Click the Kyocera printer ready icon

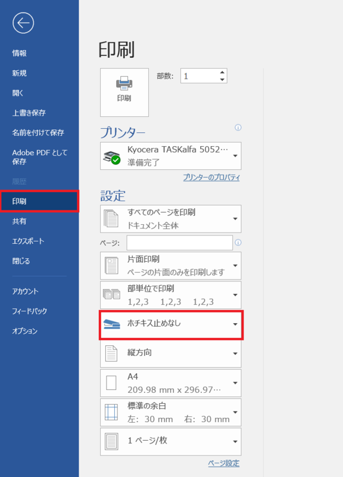111,157
